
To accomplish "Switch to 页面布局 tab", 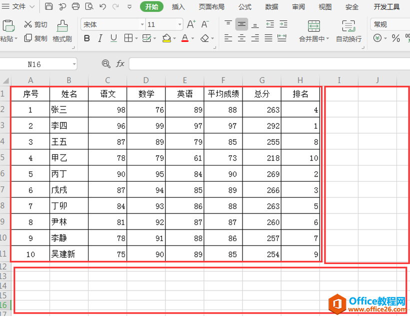I will tap(211, 7).
